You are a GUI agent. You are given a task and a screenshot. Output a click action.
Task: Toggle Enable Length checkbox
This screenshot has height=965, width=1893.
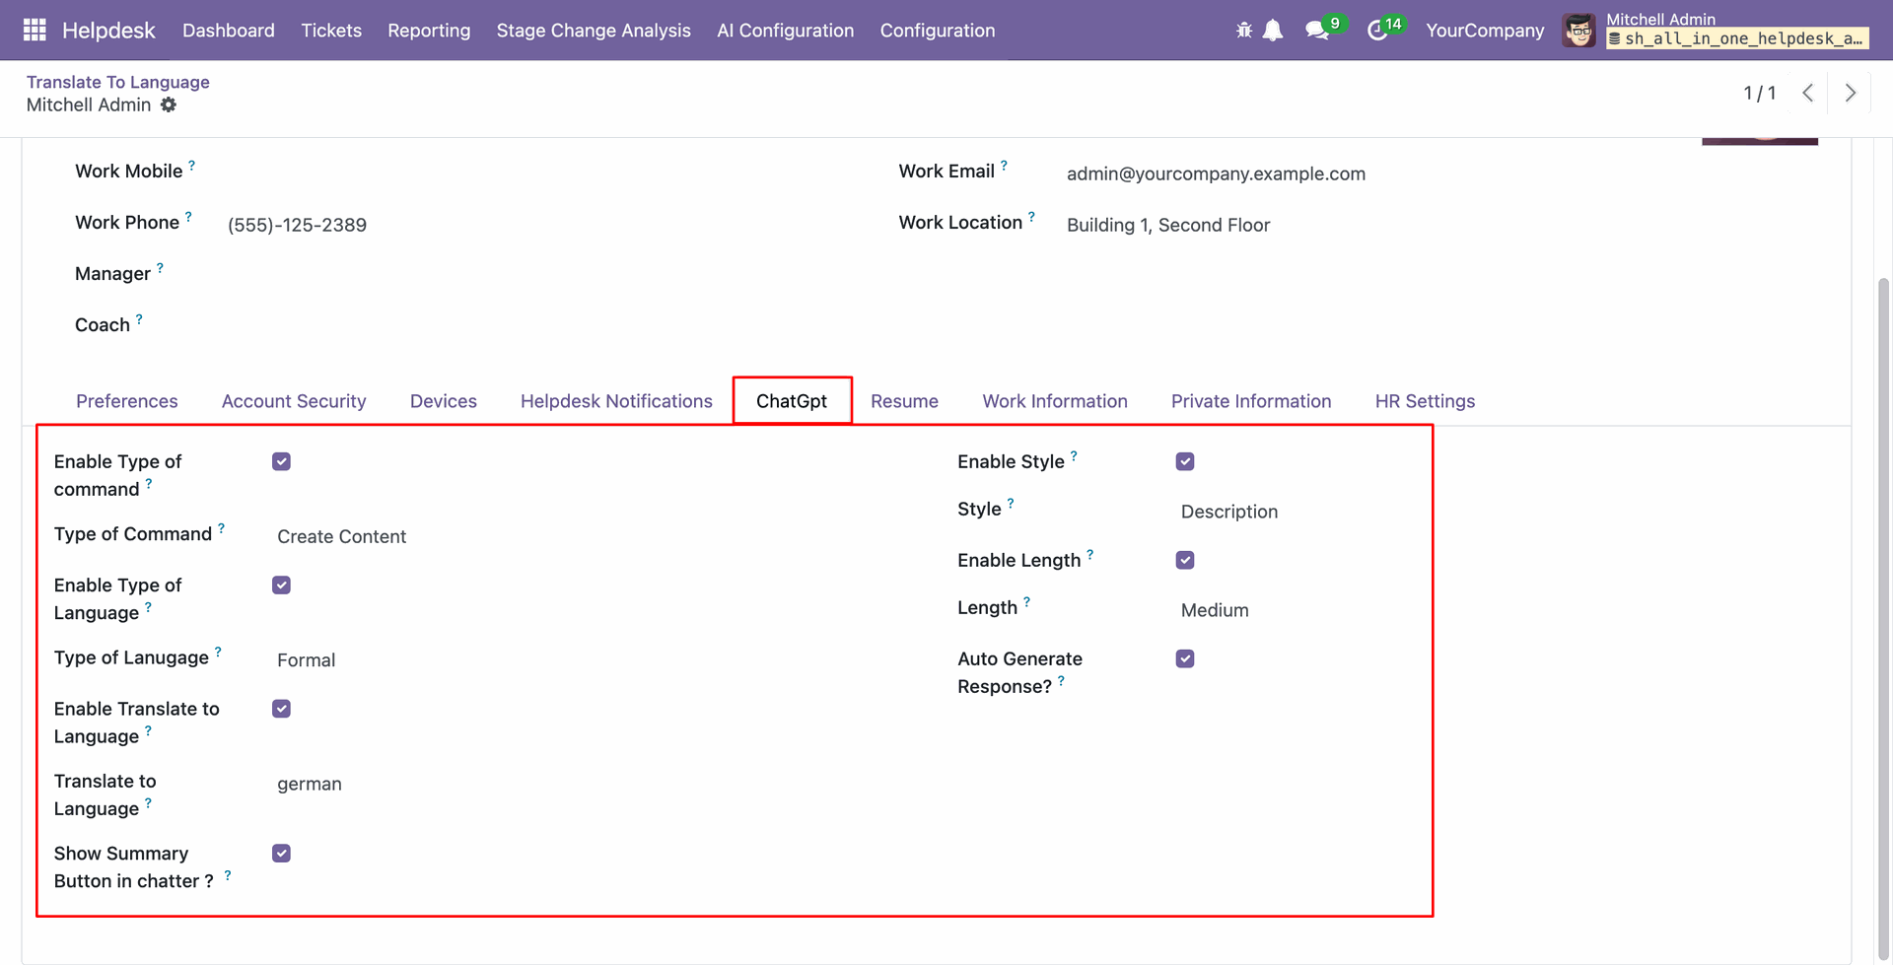pyautogui.click(x=1185, y=560)
